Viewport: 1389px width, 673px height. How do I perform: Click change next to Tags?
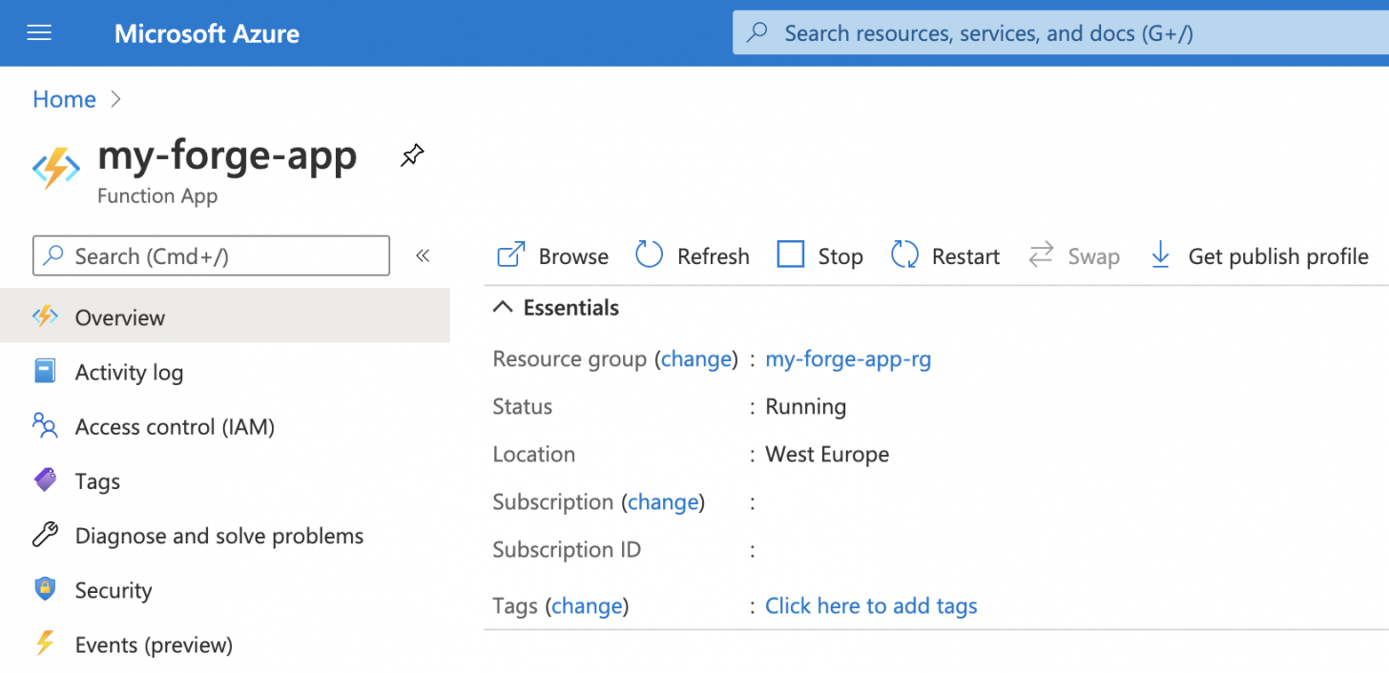coord(587,605)
